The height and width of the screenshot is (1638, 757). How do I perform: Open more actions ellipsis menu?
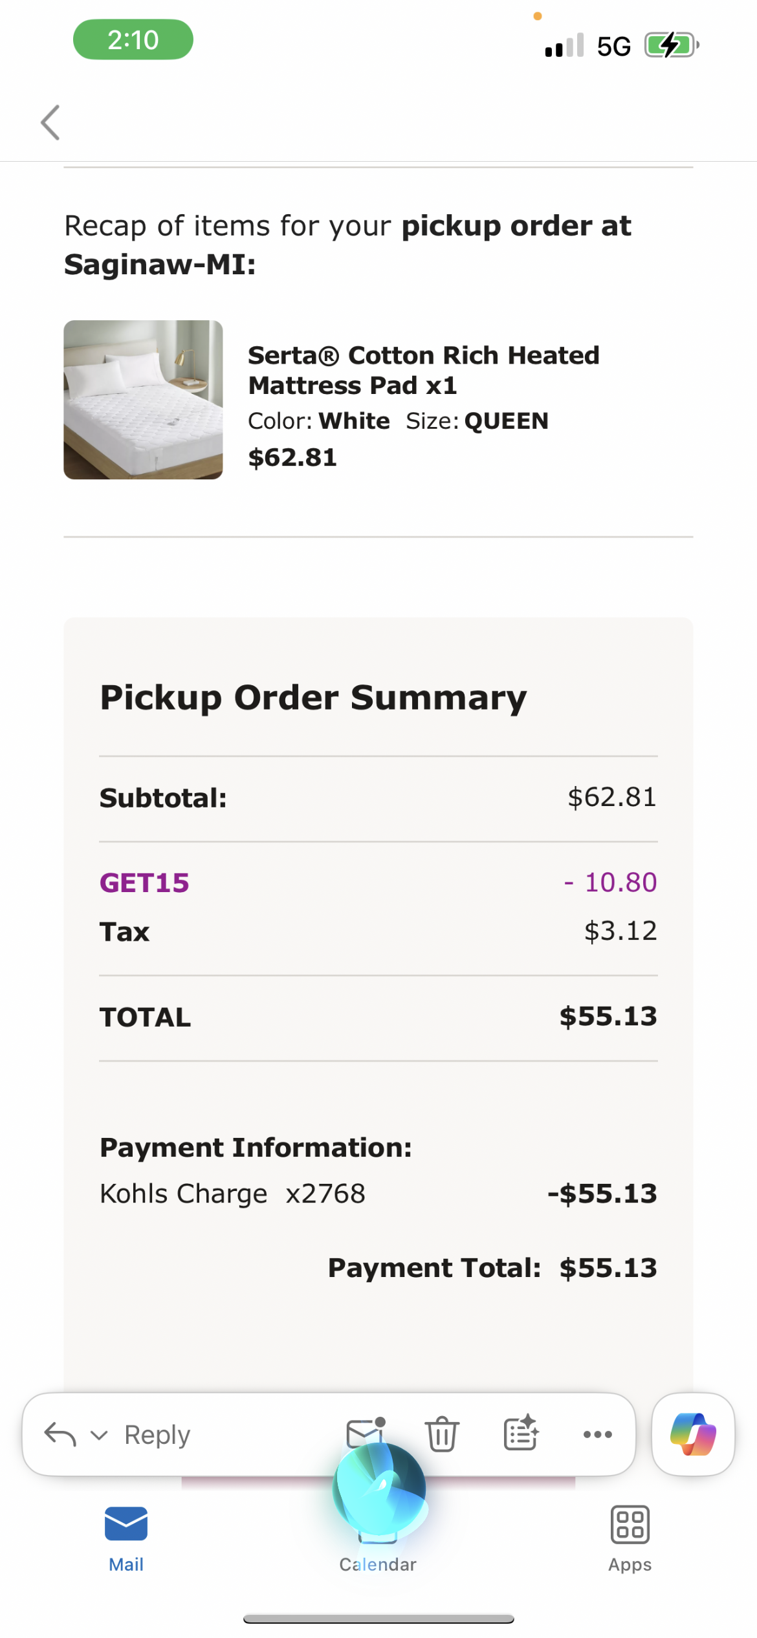click(x=598, y=1434)
